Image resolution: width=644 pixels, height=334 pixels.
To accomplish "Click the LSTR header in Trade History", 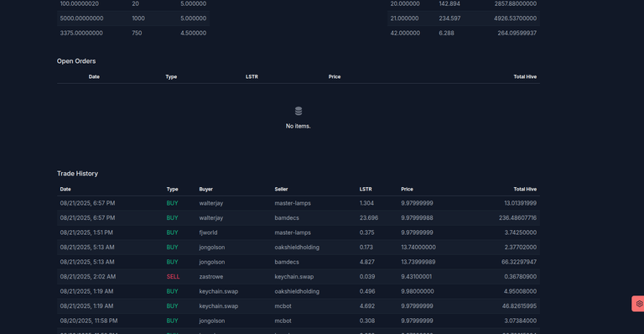I will click(366, 190).
